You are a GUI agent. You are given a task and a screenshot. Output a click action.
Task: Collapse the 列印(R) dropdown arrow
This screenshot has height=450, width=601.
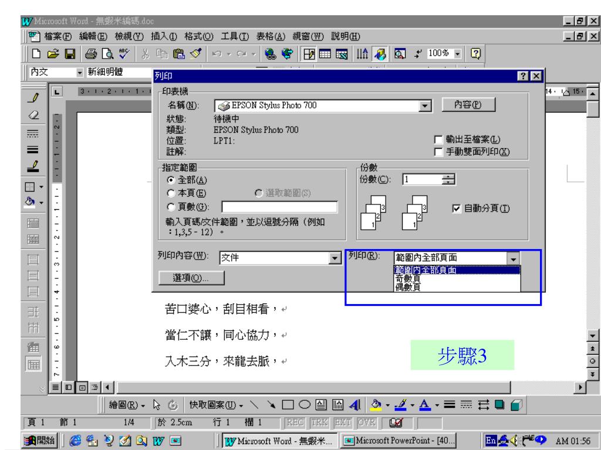coord(513,259)
